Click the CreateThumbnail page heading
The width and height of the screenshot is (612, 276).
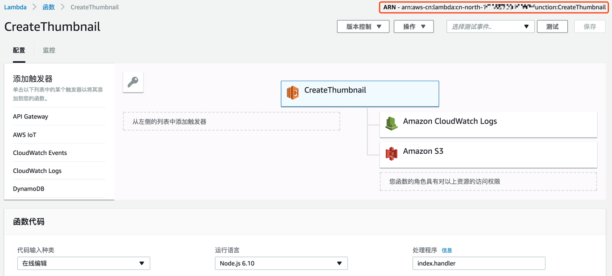tap(52, 26)
